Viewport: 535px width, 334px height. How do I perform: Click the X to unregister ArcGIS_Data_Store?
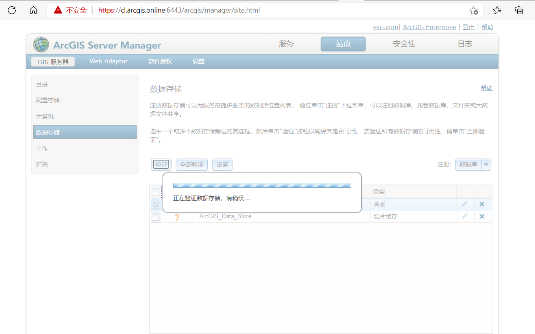pos(483,216)
